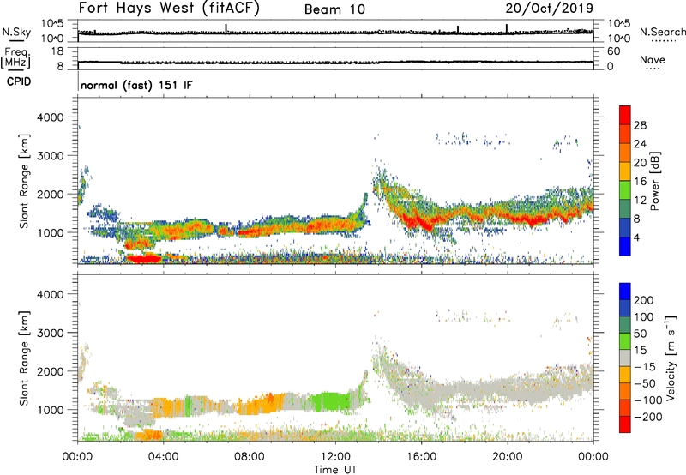Click the "20:00" time tick label

(507, 457)
